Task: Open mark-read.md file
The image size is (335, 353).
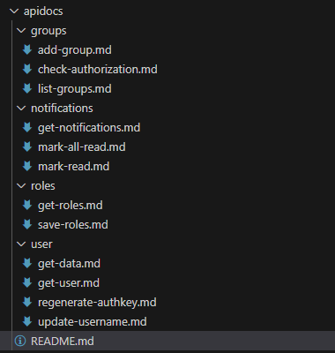Action: point(74,166)
